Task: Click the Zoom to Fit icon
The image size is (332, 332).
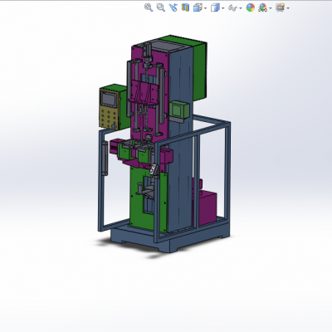Action: click(x=149, y=7)
